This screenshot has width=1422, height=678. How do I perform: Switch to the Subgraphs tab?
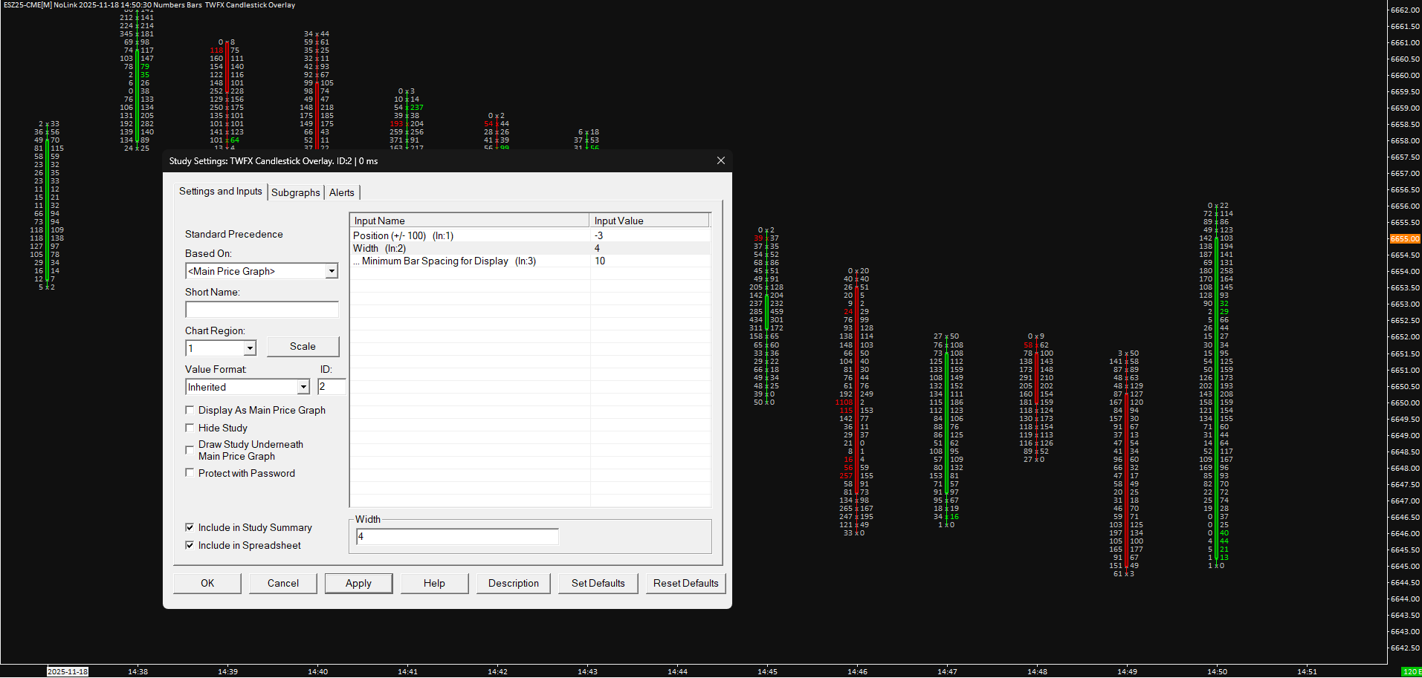[x=296, y=192]
